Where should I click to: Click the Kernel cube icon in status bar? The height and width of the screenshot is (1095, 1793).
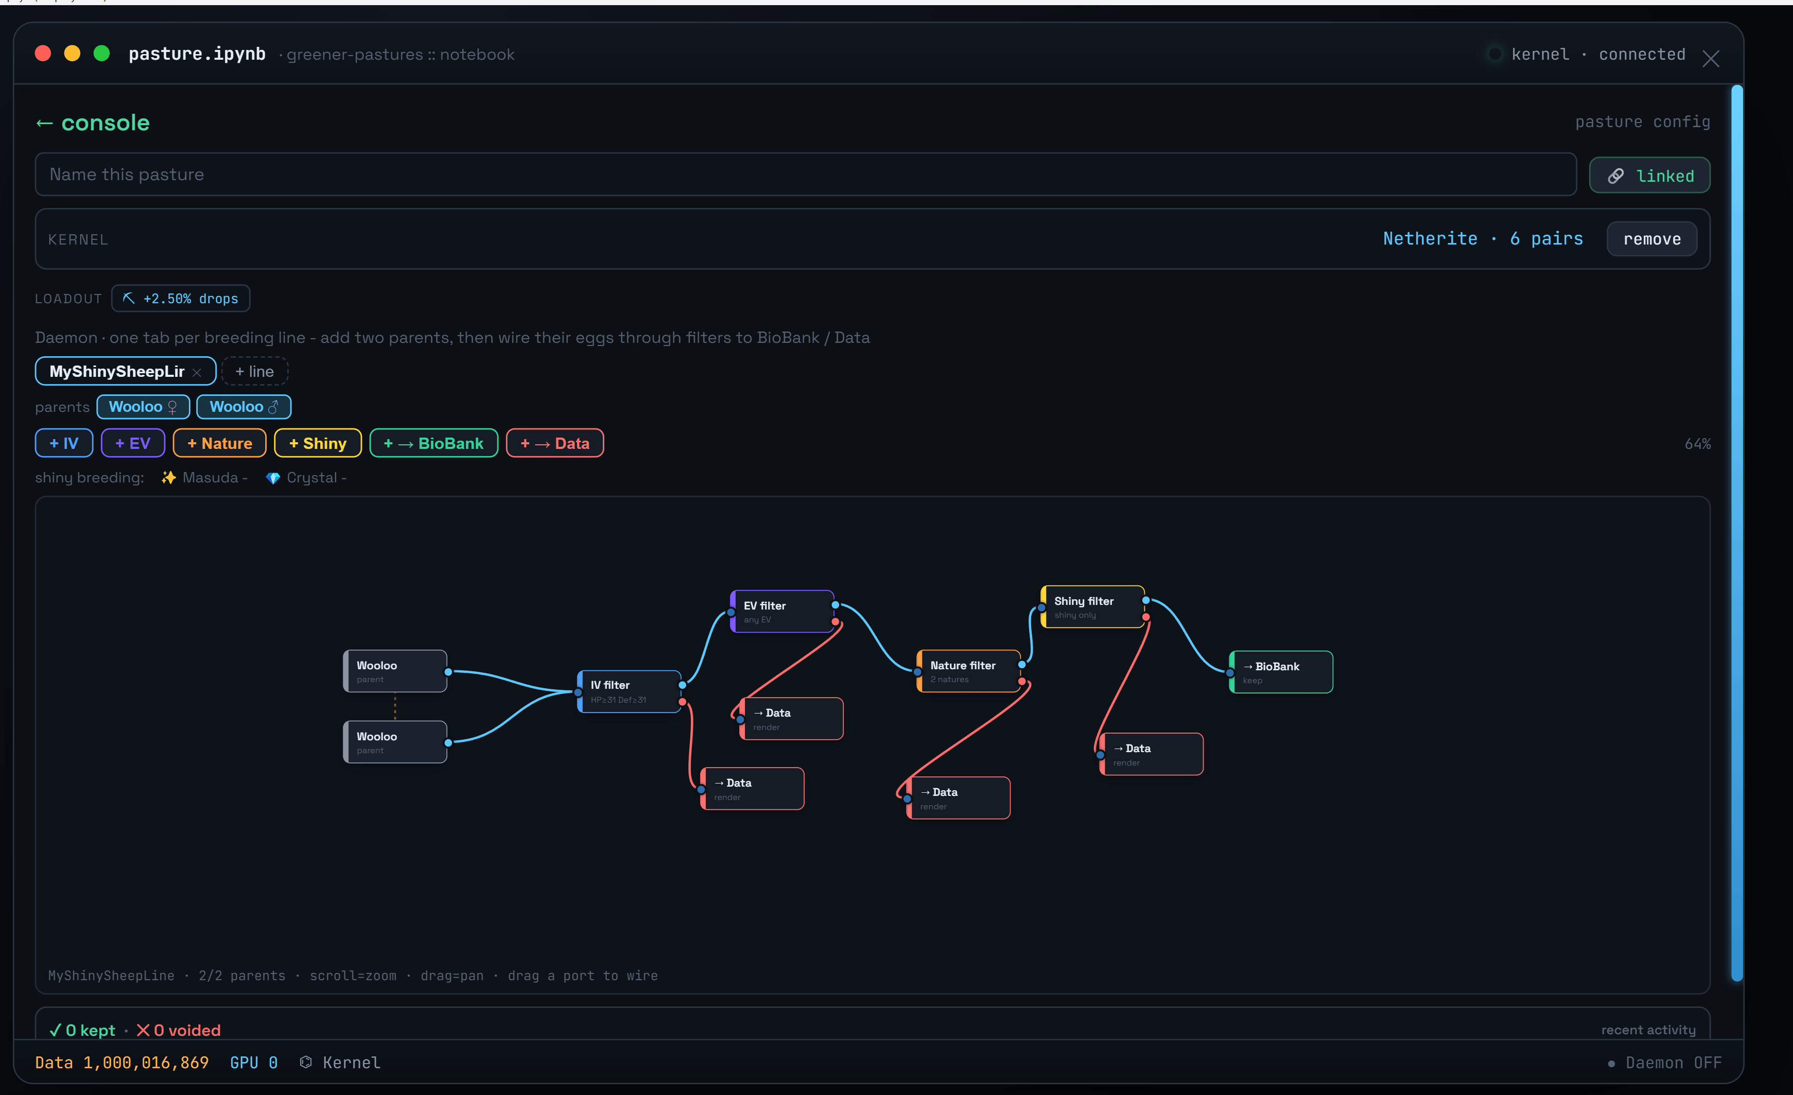[306, 1062]
